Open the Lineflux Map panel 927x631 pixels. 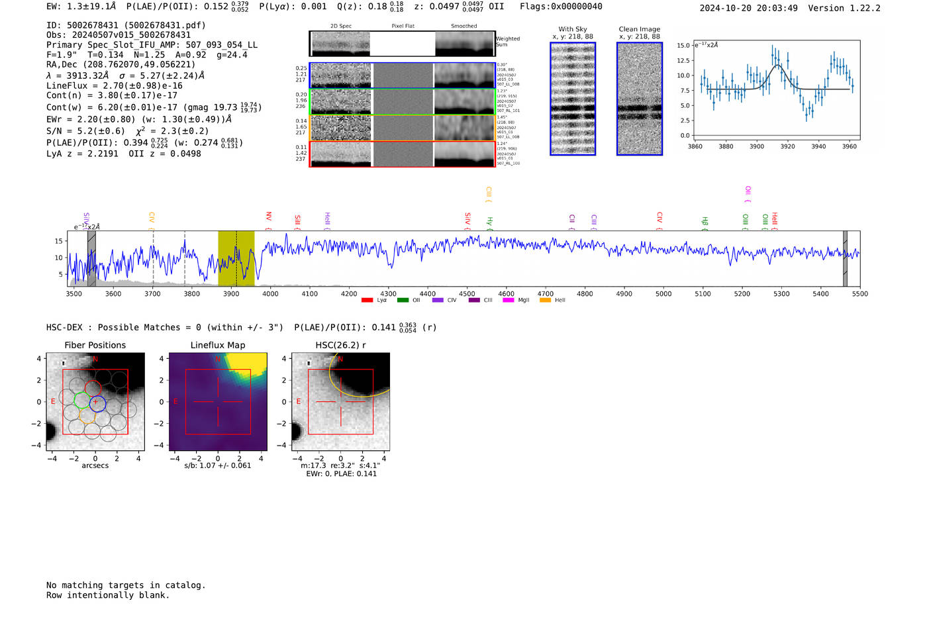point(218,402)
